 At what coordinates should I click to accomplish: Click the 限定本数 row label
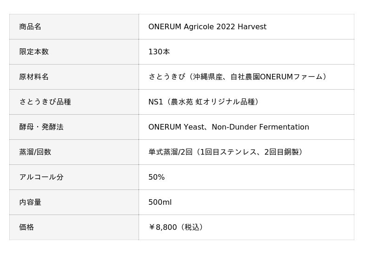[x=34, y=52]
